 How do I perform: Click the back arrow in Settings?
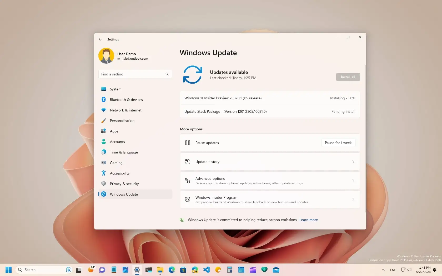(100, 39)
